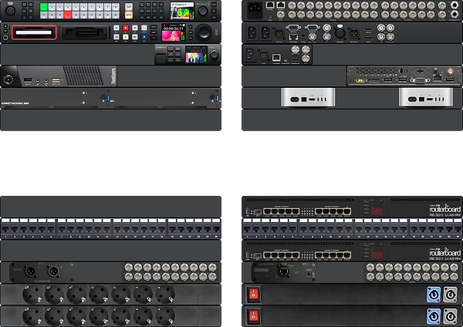Click the yellow power port on the mini PC's rear

(360, 80)
